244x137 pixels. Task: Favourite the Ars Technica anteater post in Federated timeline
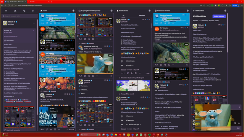(x=165, y=65)
